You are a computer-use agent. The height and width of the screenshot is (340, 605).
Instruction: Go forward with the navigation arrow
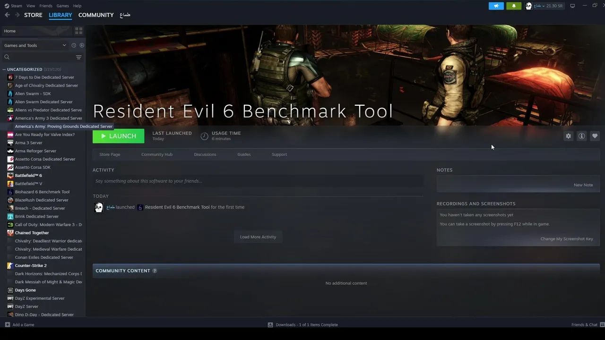coord(17,15)
